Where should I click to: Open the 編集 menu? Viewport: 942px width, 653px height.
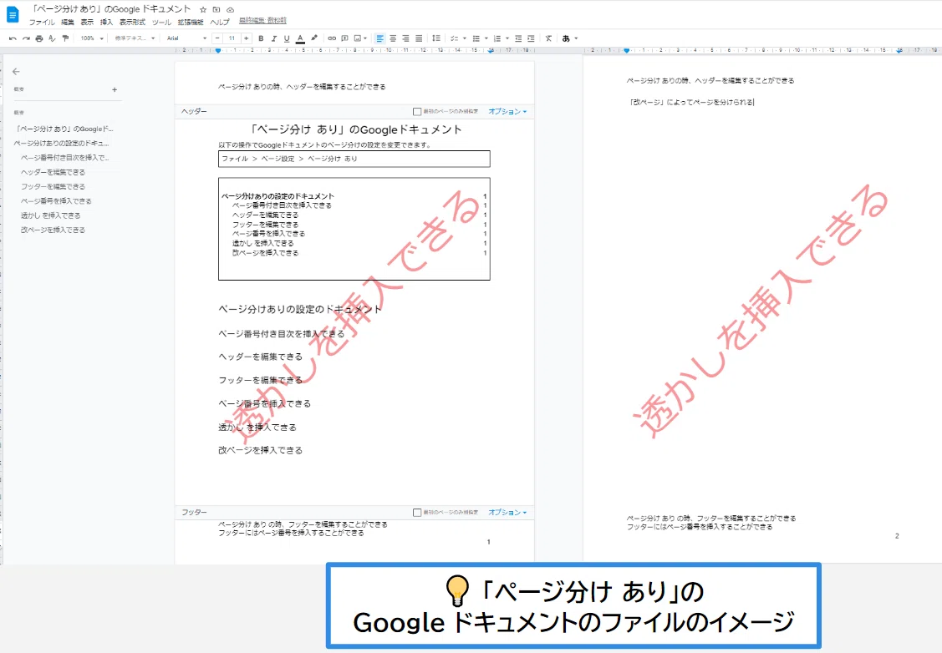point(67,23)
